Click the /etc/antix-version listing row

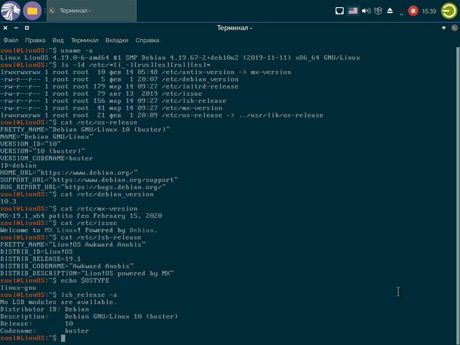(x=146, y=72)
